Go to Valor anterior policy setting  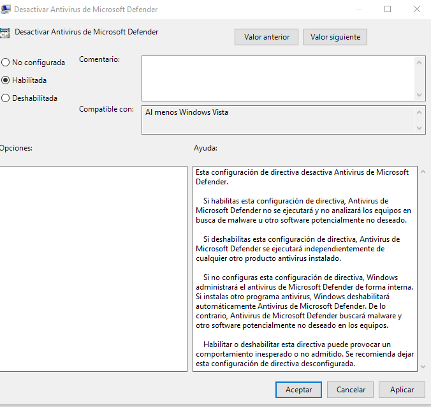coord(267,37)
